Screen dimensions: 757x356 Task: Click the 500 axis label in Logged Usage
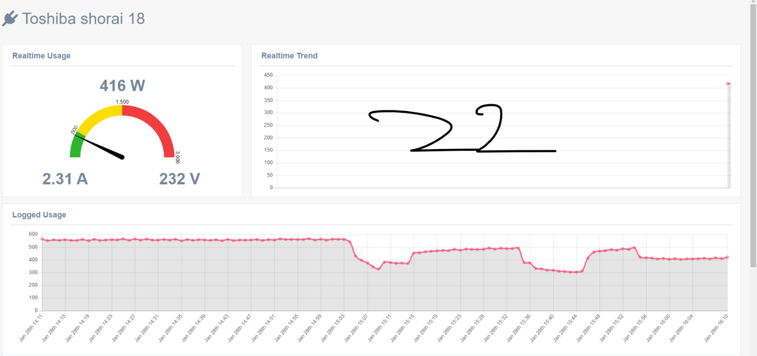point(33,247)
